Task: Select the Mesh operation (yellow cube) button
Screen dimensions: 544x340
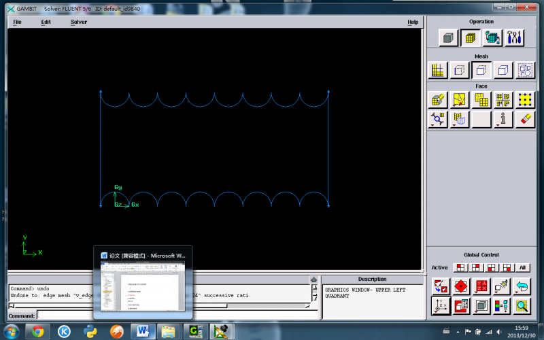Action: tap(470, 37)
